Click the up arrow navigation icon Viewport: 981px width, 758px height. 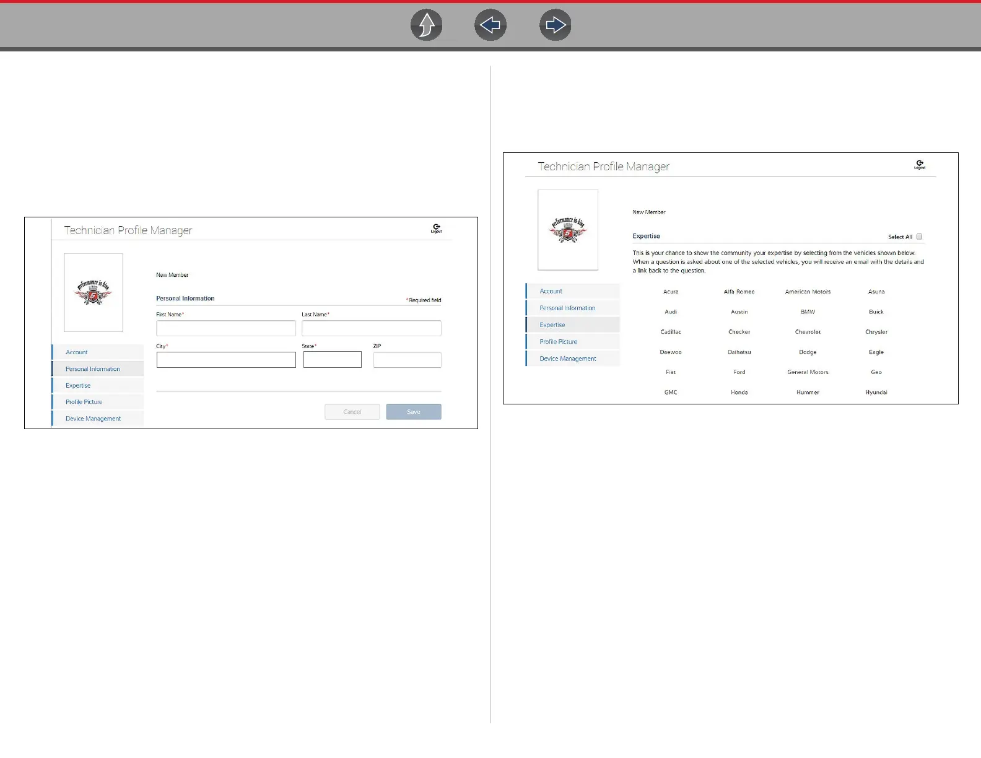pyautogui.click(x=427, y=25)
